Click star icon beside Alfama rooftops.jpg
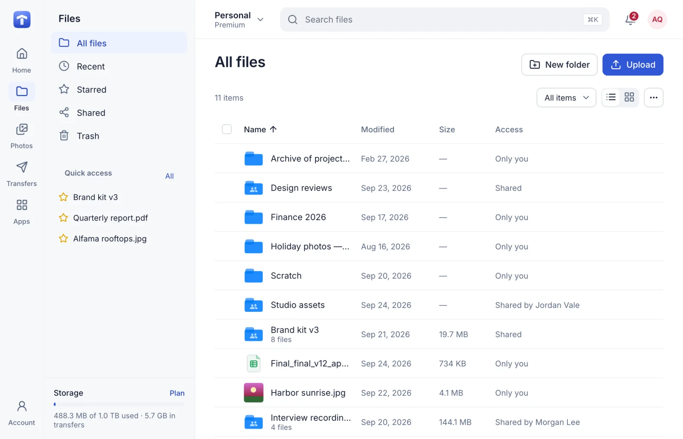Viewport: 683px width, 439px height. [64, 238]
